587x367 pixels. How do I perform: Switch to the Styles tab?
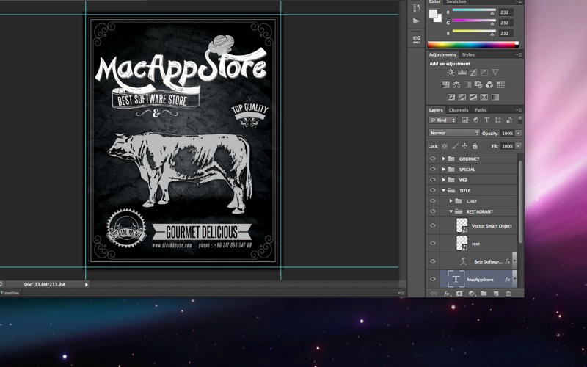click(468, 54)
